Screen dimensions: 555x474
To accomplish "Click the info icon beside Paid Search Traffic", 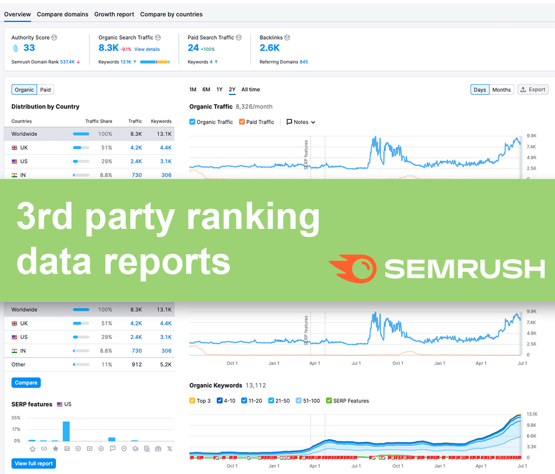I will click(238, 37).
